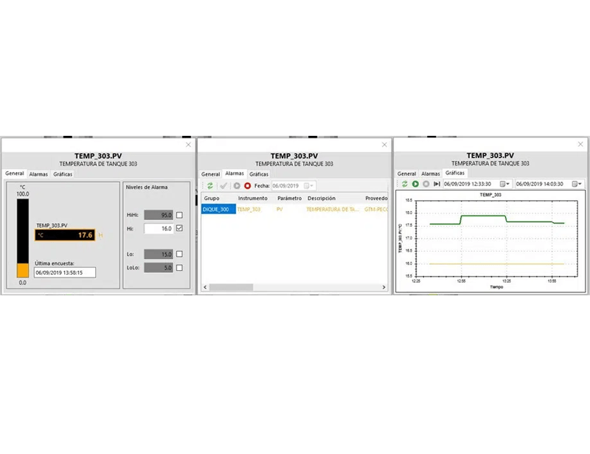The image size is (590, 454).
Task: Click red stop icon in Alarmas toolbar
Action: pyautogui.click(x=247, y=186)
